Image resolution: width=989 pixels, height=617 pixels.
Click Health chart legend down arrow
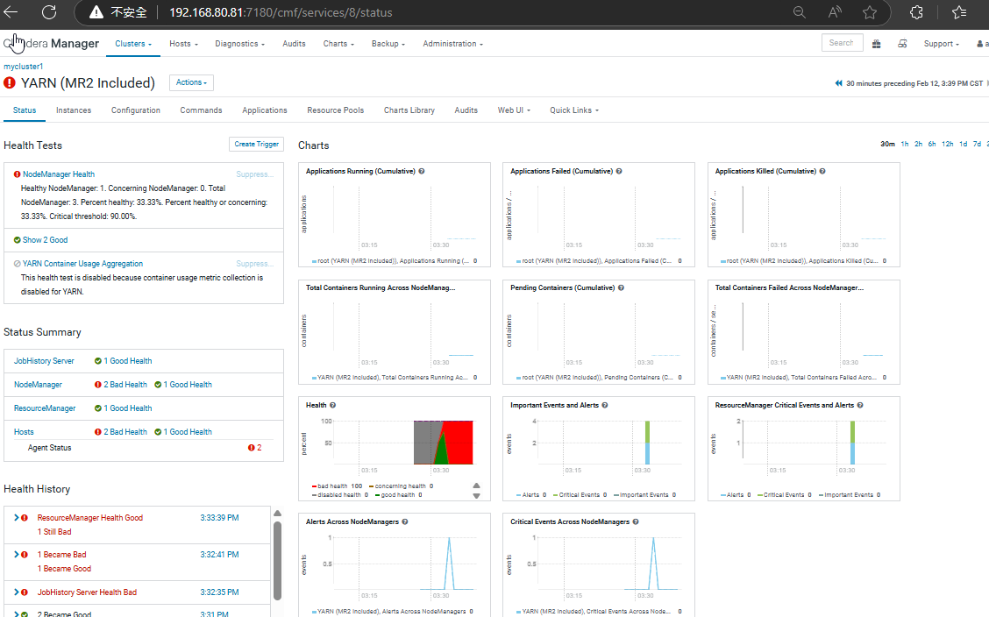[x=476, y=496]
